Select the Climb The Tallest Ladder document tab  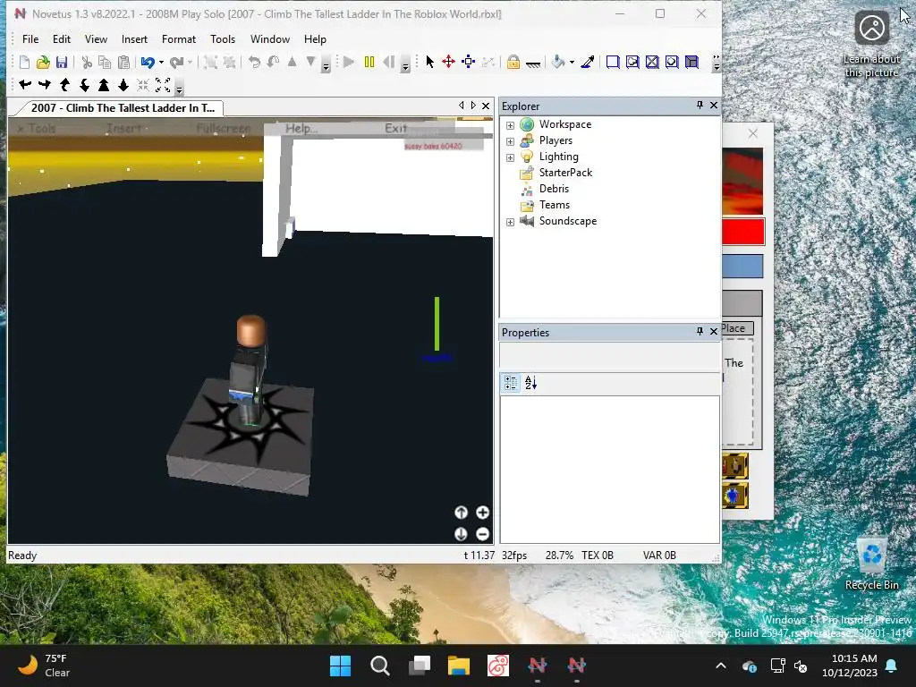[122, 108]
